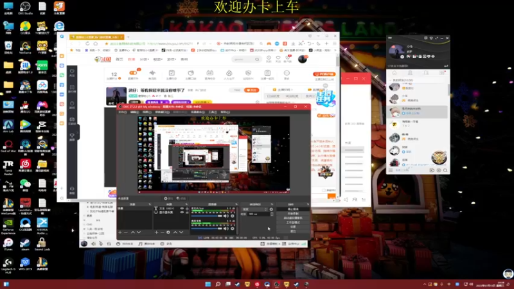
Task: Open the View menu in OBS
Action: click(147, 112)
